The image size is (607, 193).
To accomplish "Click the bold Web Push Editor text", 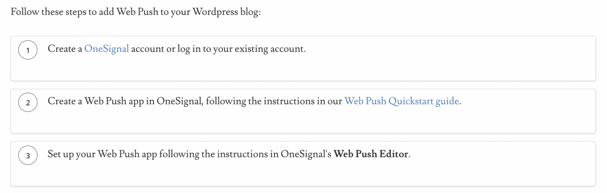I will coord(371,154).
